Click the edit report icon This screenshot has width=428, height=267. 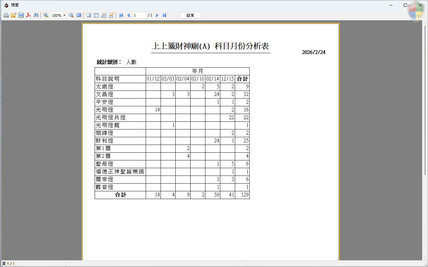(111, 15)
